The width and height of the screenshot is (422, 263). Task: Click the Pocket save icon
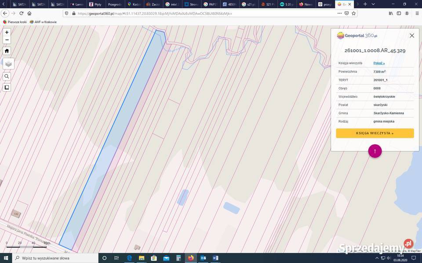pyautogui.click(x=347, y=13)
